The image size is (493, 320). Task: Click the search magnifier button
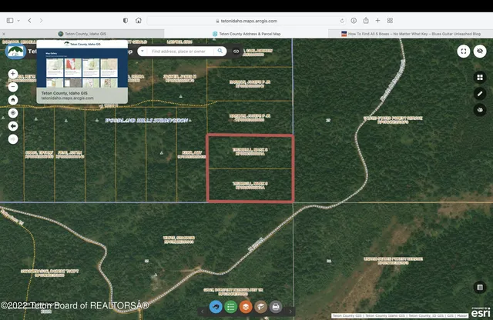click(x=220, y=52)
